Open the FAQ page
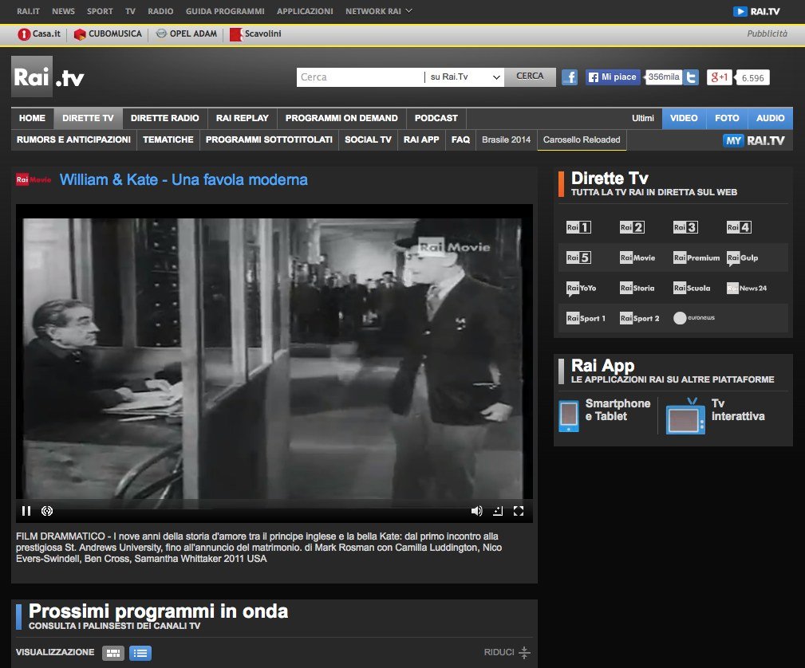This screenshot has height=668, width=805. pos(460,140)
